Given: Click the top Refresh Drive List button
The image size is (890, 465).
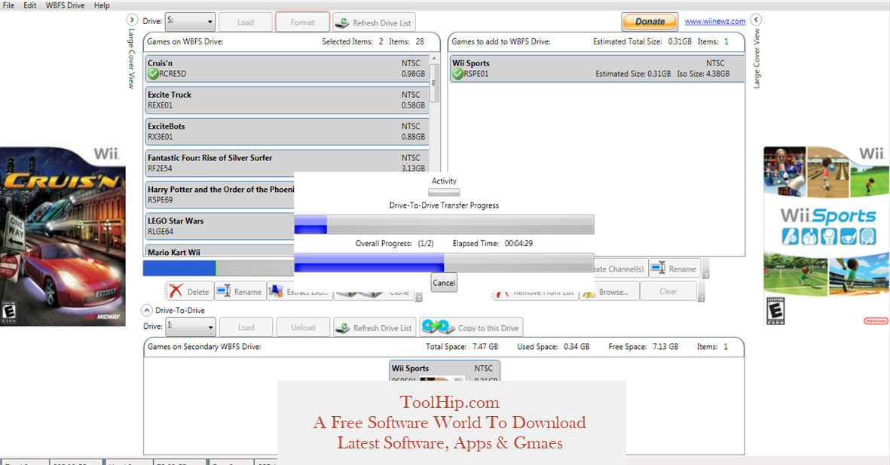Looking at the screenshot, I should 374,23.
